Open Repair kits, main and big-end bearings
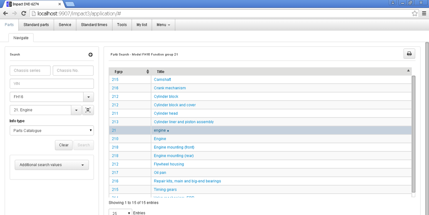 187,181
